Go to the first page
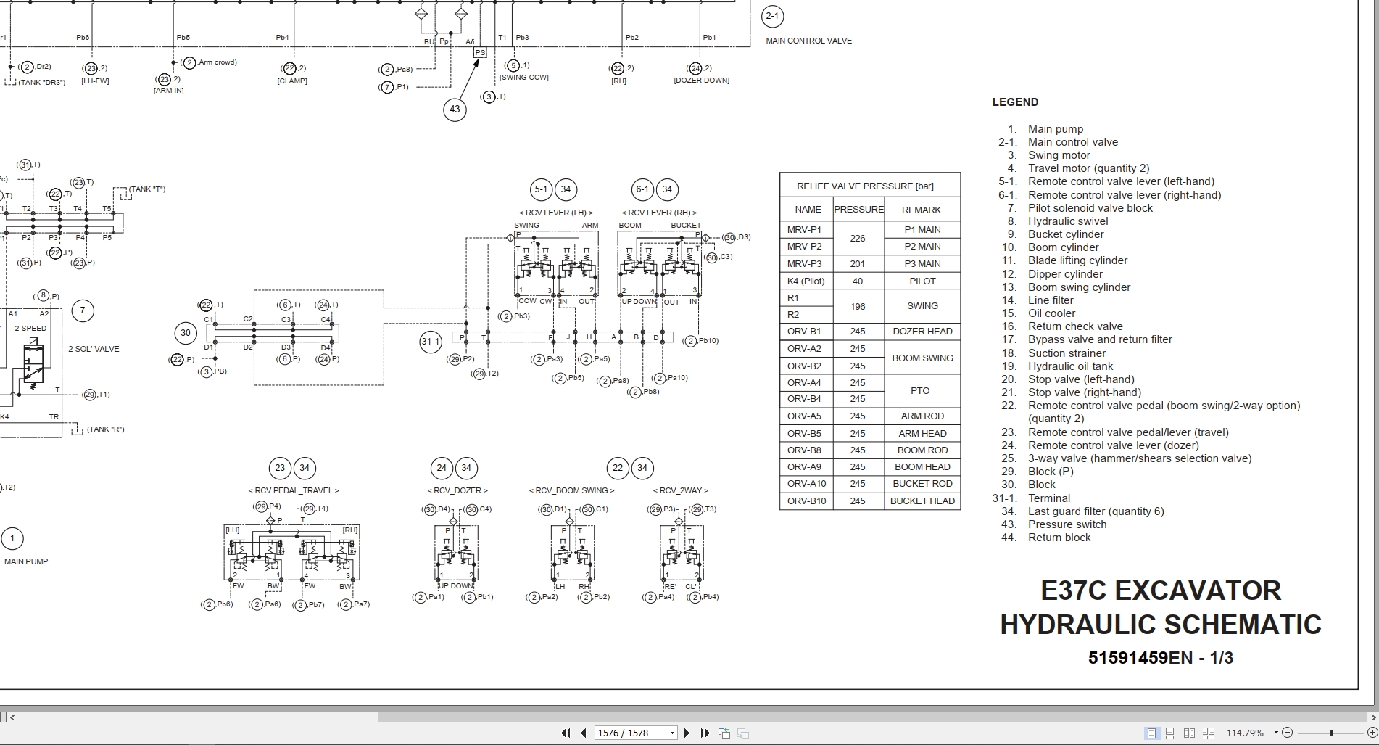Image resolution: width=1379 pixels, height=745 pixels. pos(566,733)
